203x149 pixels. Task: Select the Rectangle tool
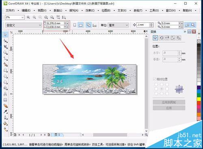(5, 70)
